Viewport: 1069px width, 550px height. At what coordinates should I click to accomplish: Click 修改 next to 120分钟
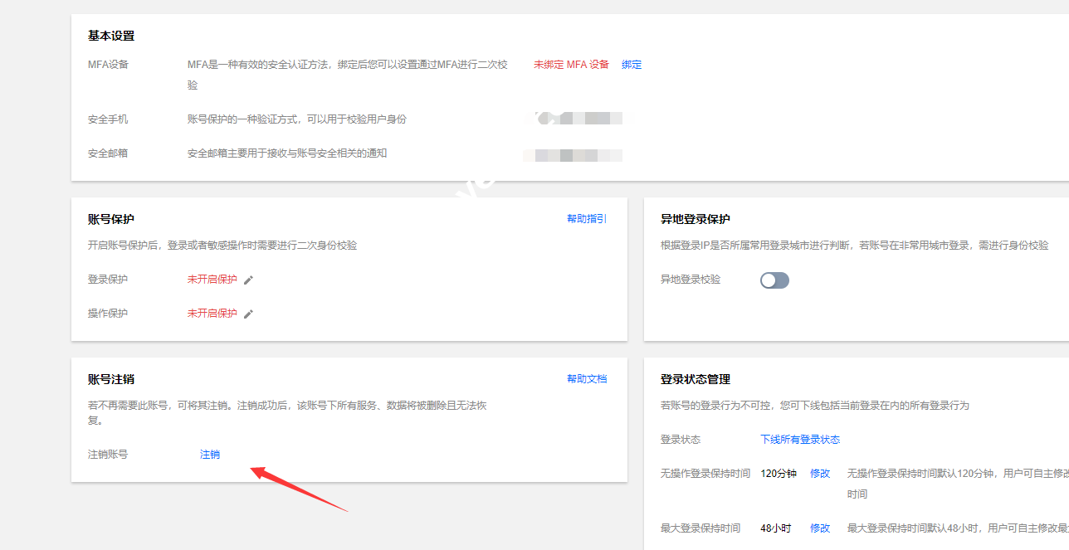click(820, 474)
